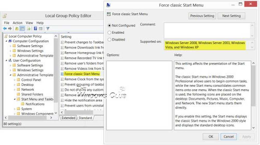The height and width of the screenshot is (145, 260).
Task: Click the Local Group Policy Editor title bar icon
Action: [5, 16]
